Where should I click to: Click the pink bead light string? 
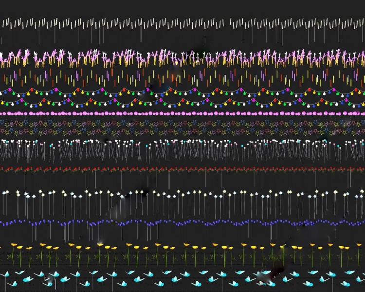click(182, 113)
